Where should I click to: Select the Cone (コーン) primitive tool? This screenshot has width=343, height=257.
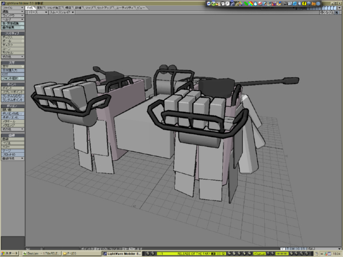click(x=13, y=49)
